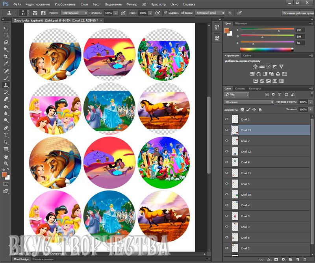The image size is (315, 263).
Task: Open layers Непрозрачность arrow
Action: 311,102
